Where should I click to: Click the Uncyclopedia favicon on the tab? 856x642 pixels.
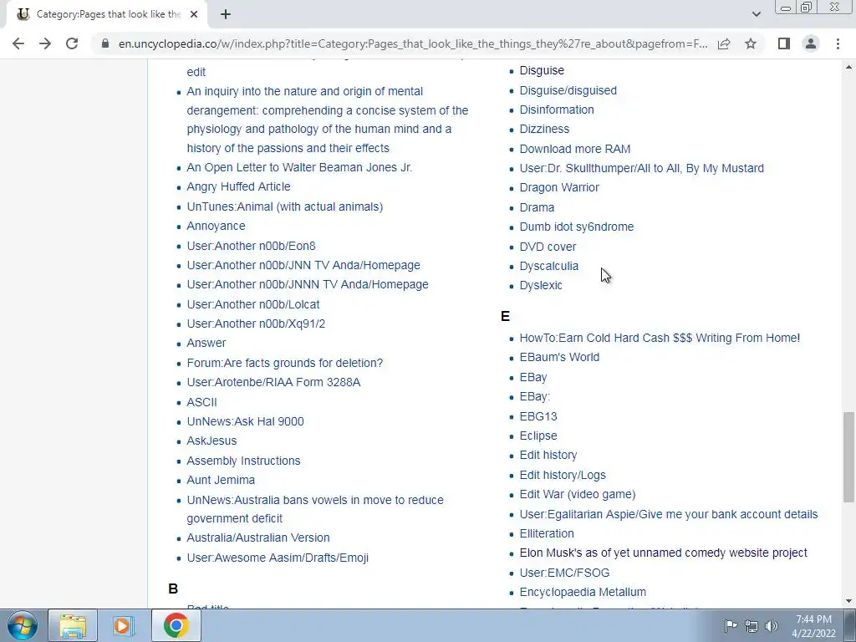tap(23, 15)
